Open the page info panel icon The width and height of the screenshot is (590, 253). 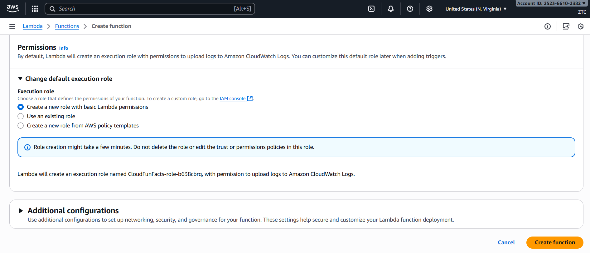(547, 26)
